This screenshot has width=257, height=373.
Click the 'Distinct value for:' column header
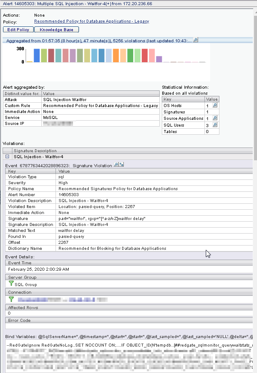22,94
